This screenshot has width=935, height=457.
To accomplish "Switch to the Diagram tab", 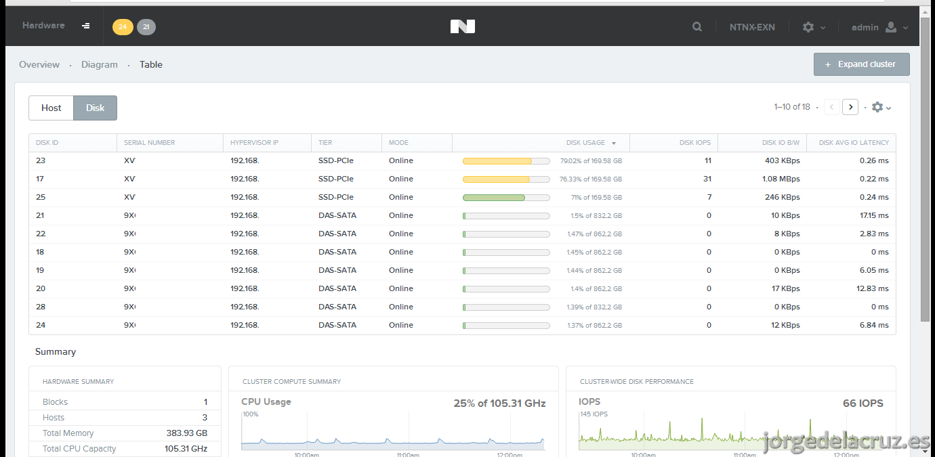I will [x=100, y=64].
